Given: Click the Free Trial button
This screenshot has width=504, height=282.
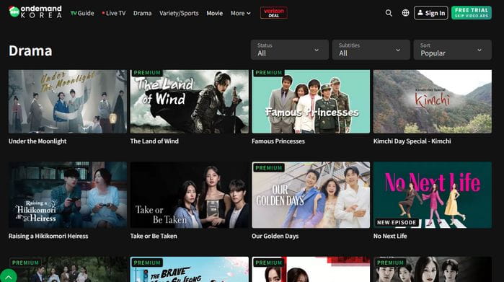Looking at the screenshot, I should [472, 13].
